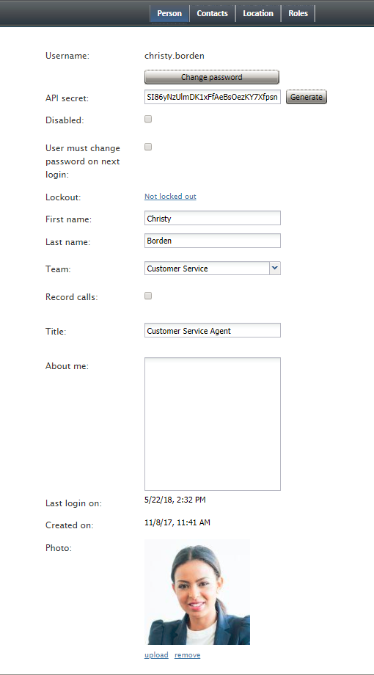The width and height of the screenshot is (374, 675).
Task: Select the Last name field
Action: [213, 241]
